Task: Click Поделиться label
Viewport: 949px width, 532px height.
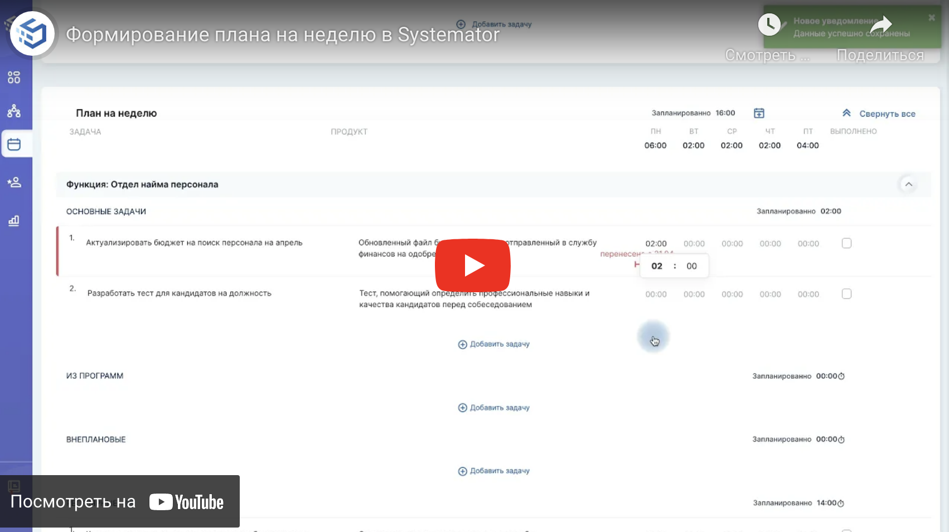Action: (x=880, y=55)
